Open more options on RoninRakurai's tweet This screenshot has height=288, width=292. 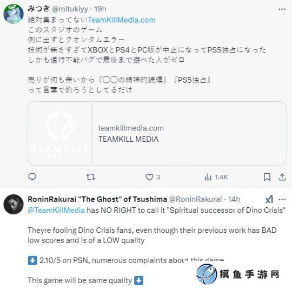coord(282,199)
